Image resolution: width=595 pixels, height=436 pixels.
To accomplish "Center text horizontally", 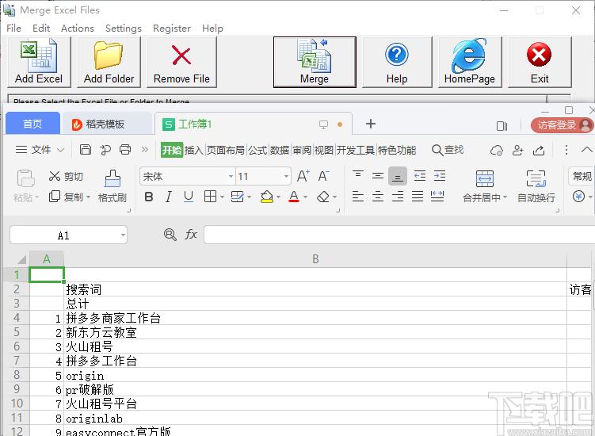I will [378, 197].
